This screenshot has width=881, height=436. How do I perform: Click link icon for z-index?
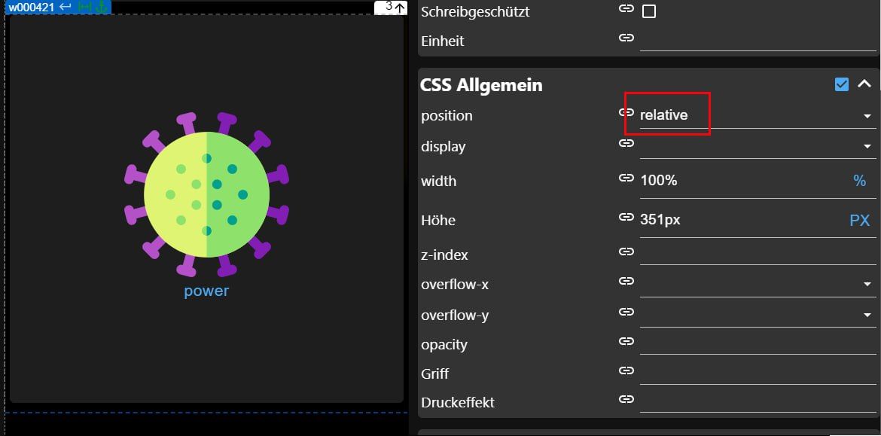[626, 252]
